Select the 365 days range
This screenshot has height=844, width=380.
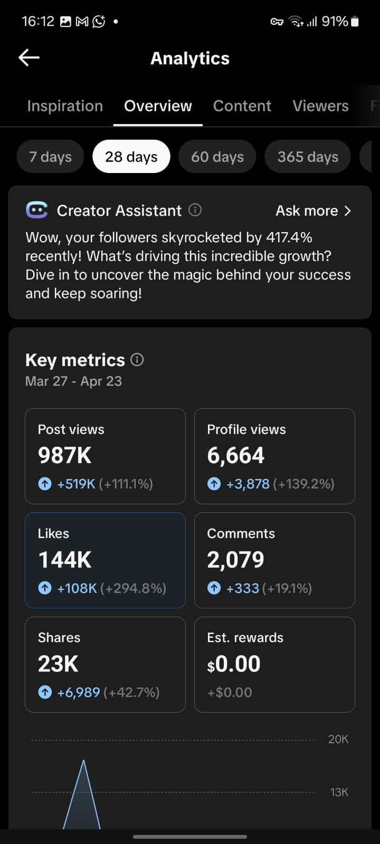click(x=308, y=157)
